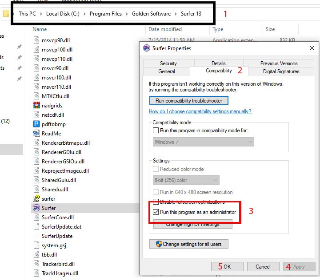
Task: Sort files by Date modified column
Action: click(x=165, y=29)
